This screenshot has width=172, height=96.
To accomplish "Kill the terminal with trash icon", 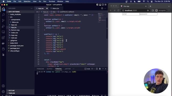I will [100, 69].
